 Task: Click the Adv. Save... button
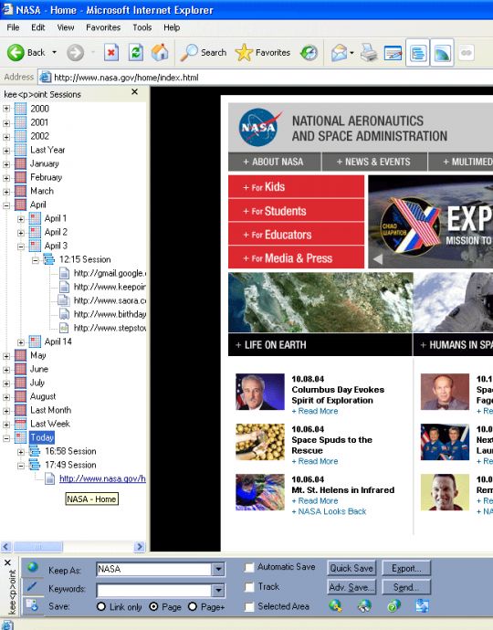click(351, 587)
